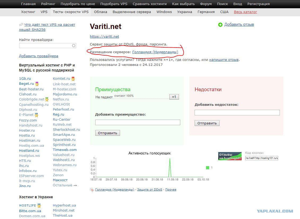Click the star icon beside E-Planet

(36, 115)
